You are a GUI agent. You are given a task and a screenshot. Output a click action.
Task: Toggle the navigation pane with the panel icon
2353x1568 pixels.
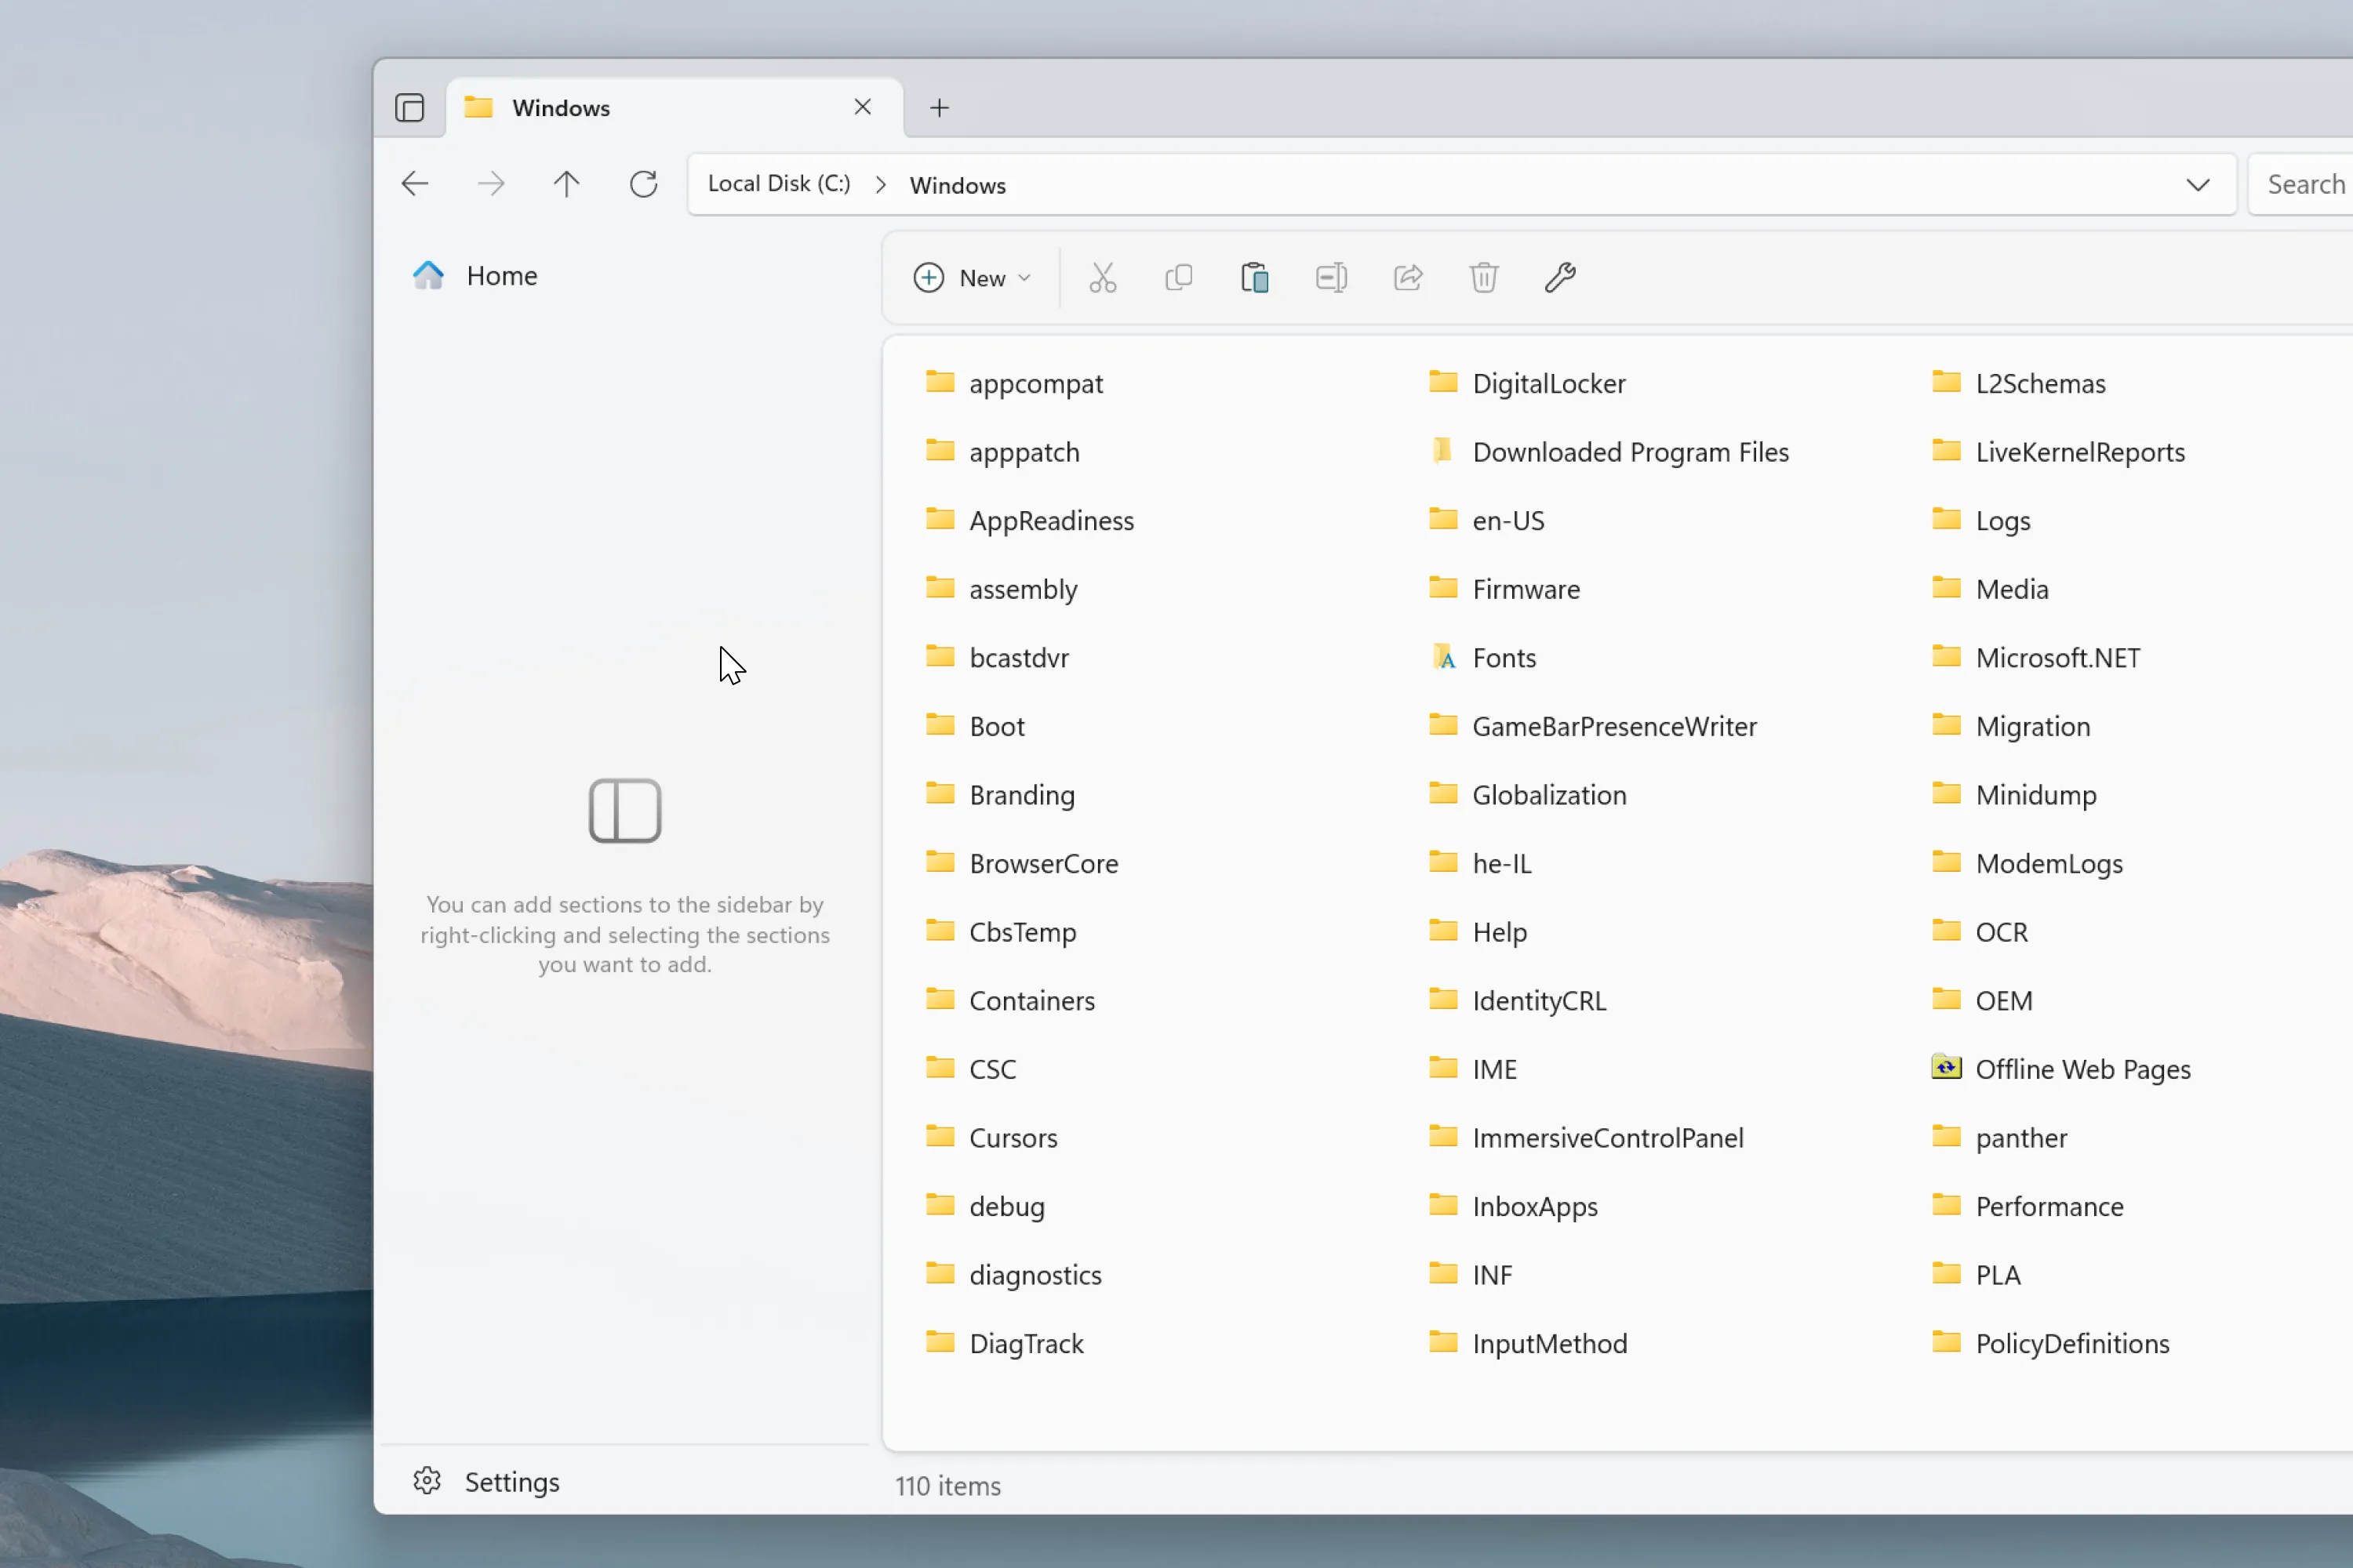409,107
